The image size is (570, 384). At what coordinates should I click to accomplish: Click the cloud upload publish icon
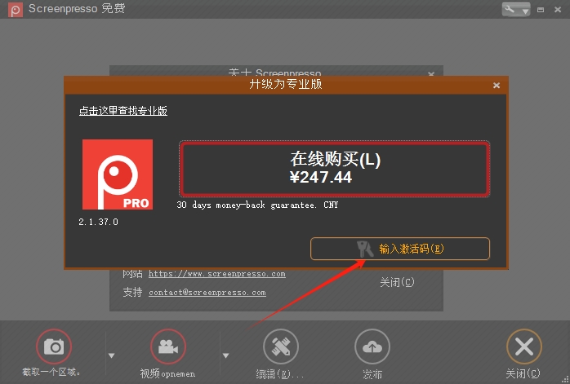click(372, 346)
